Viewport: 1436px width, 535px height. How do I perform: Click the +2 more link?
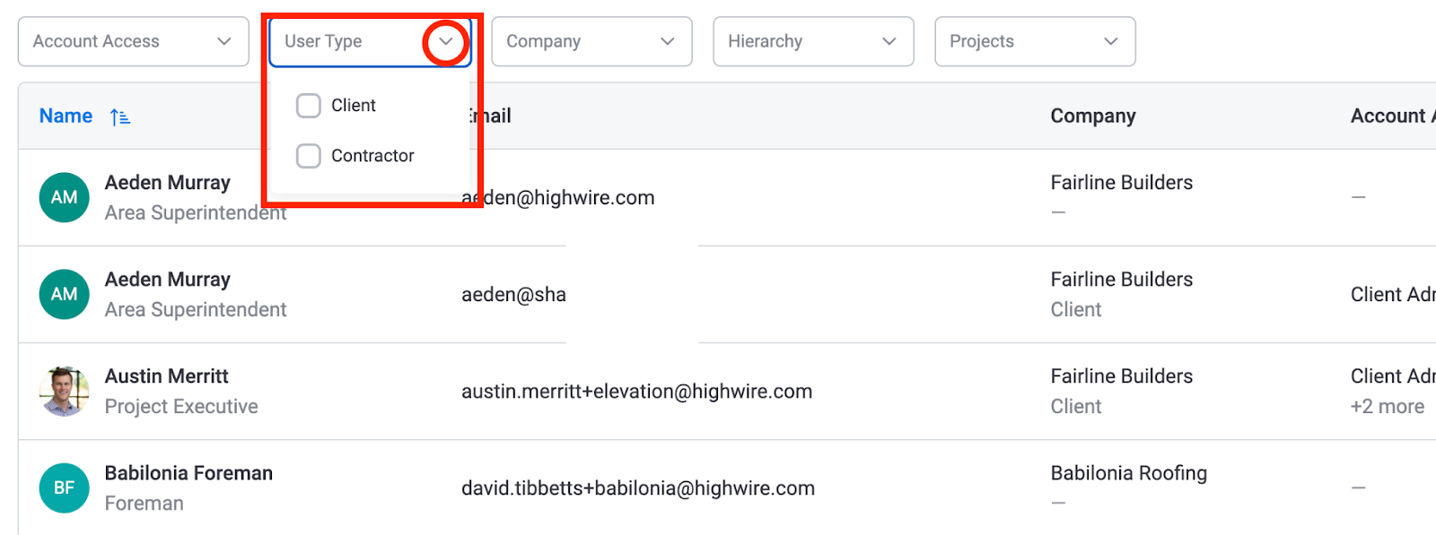pos(1387,406)
